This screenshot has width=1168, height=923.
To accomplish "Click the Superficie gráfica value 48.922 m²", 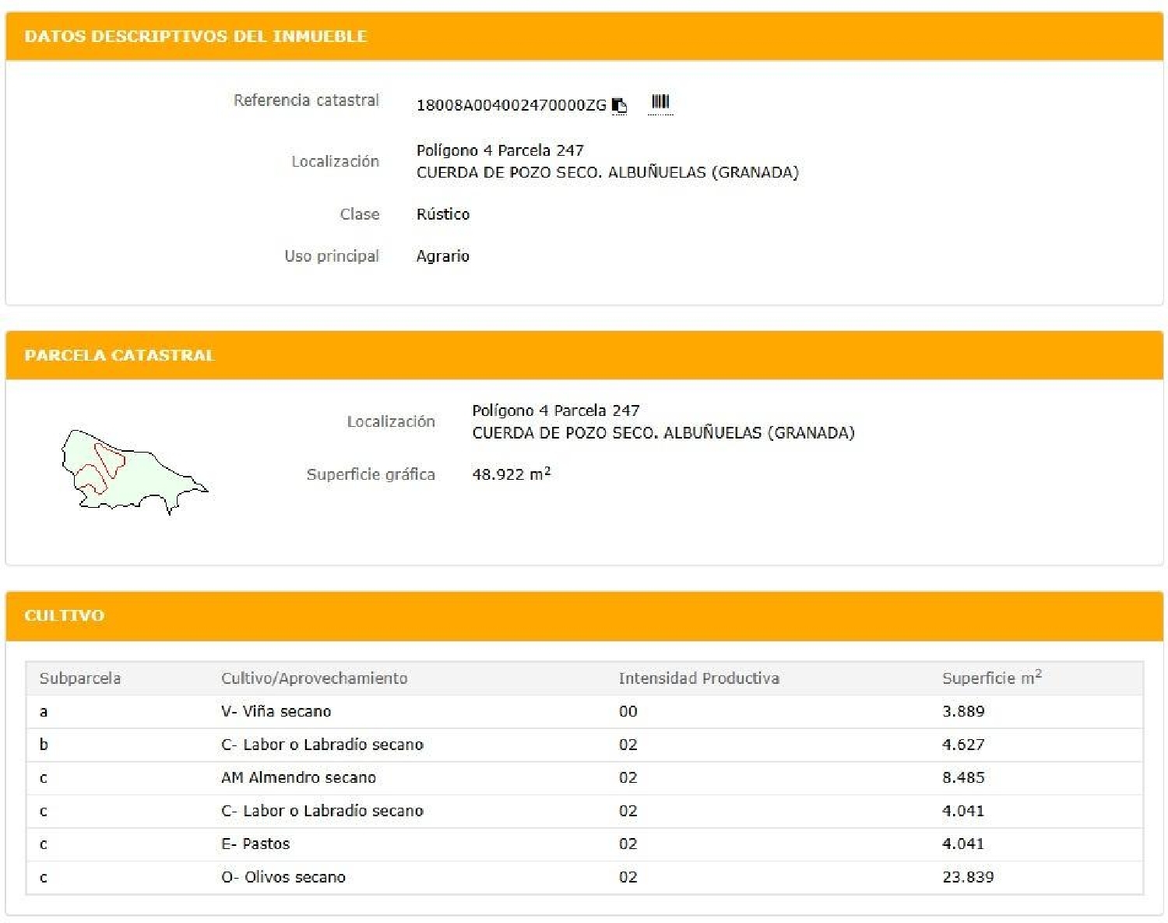I will pos(511,474).
